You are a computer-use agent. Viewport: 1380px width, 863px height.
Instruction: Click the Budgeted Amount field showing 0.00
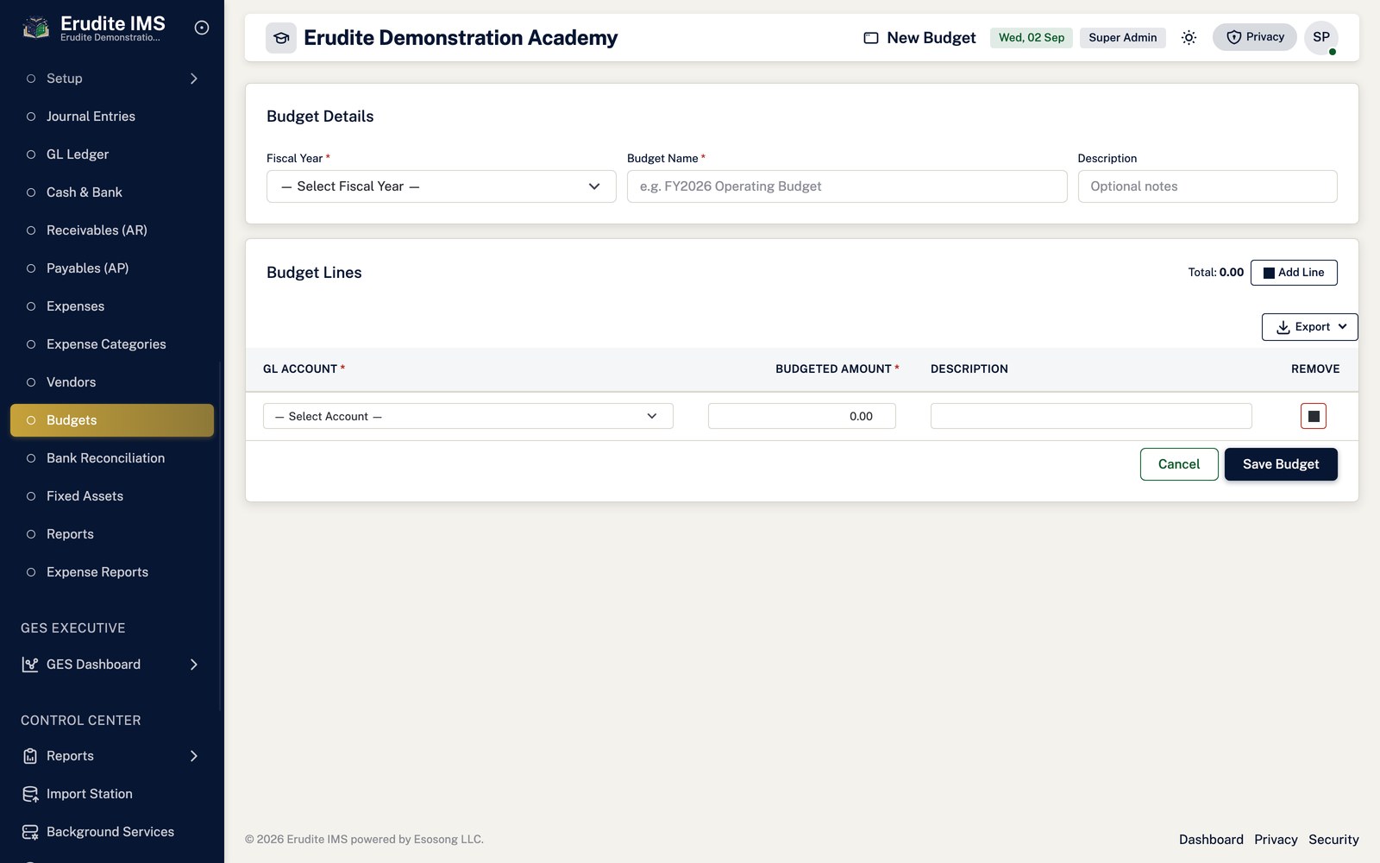pyautogui.click(x=802, y=416)
